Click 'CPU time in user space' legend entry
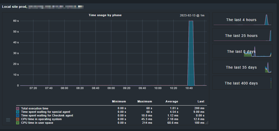The image size is (279, 131). (x=37, y=123)
